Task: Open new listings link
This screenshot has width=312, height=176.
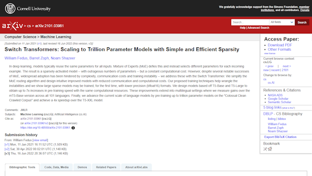Action: [266, 70]
